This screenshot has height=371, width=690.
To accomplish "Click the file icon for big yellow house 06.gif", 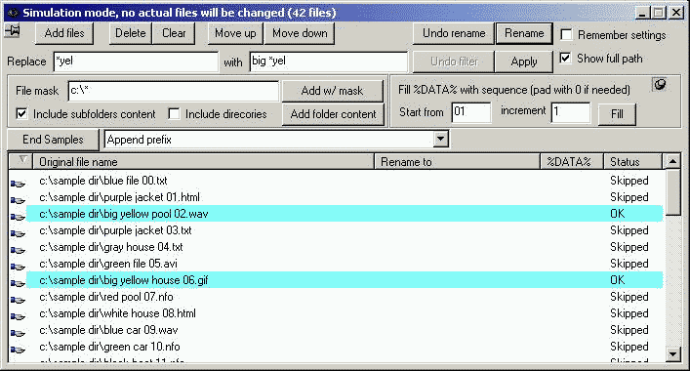I will click(18, 283).
